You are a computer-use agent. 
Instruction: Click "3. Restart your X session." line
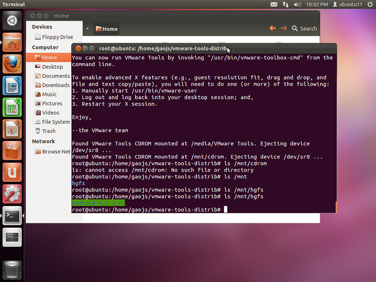pos(115,104)
